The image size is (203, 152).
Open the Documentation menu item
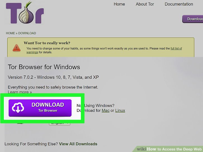(179, 4)
